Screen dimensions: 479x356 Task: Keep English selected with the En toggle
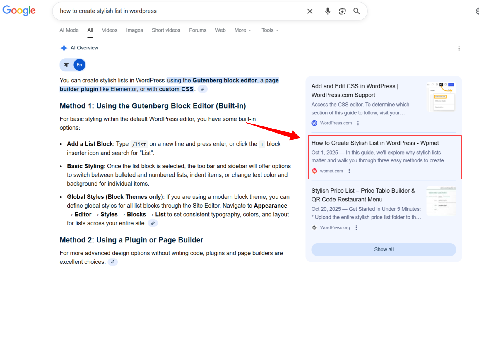pos(79,65)
